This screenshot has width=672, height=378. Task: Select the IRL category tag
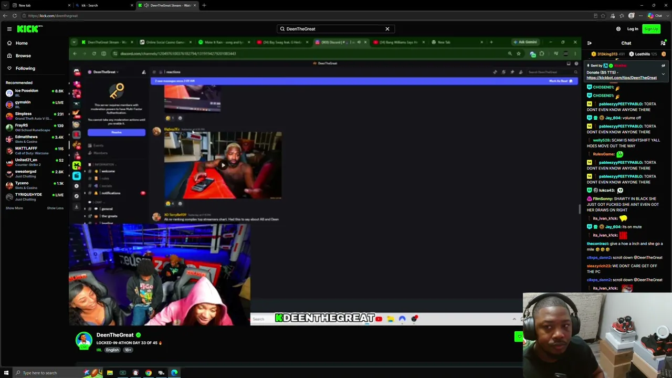(x=99, y=350)
